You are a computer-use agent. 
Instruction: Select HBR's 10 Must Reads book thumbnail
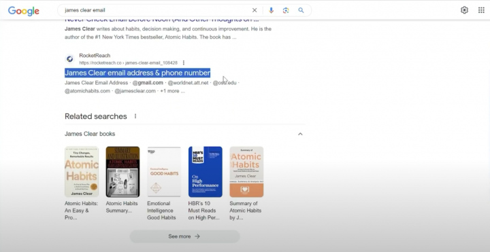pos(206,172)
